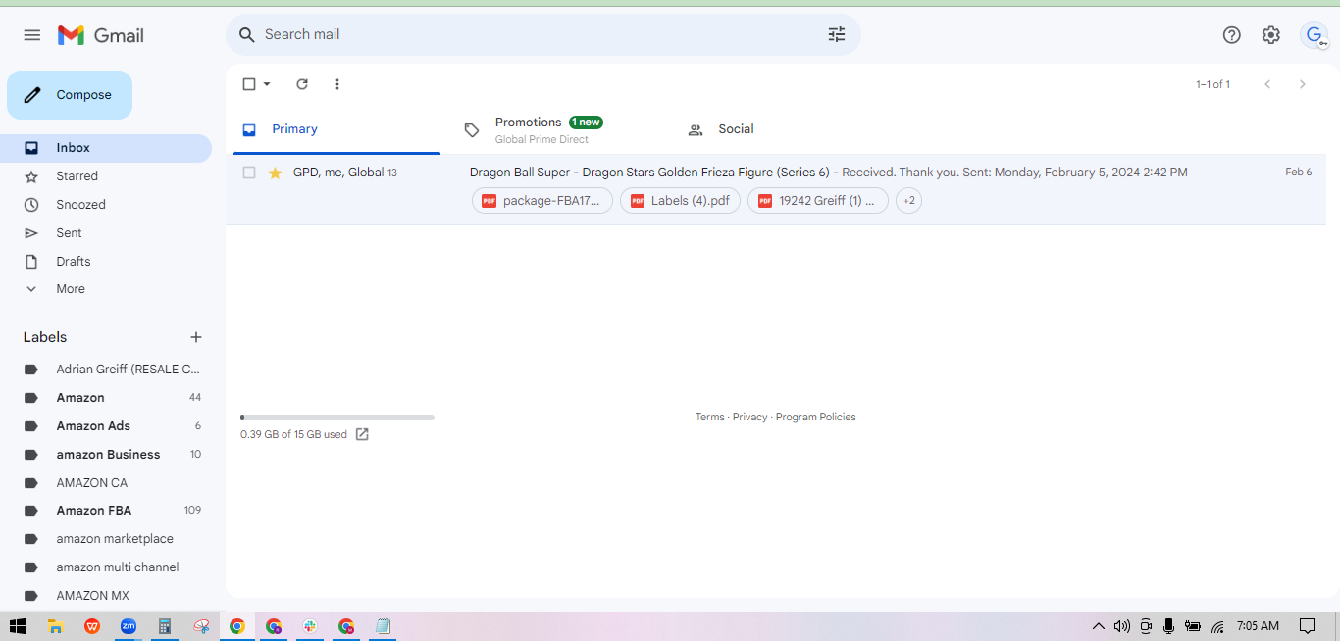Open the microphone tray icon
Screen dimensions: 1340x641
pos(1169,626)
